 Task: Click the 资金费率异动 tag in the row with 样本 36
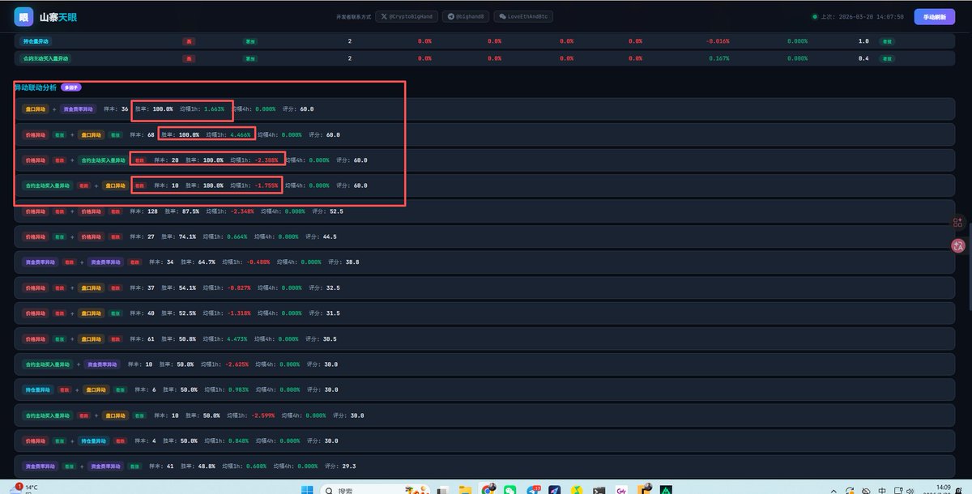point(79,109)
